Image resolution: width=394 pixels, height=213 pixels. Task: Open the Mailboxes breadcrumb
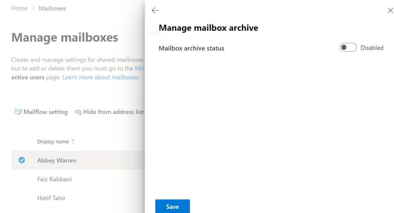[x=52, y=8]
